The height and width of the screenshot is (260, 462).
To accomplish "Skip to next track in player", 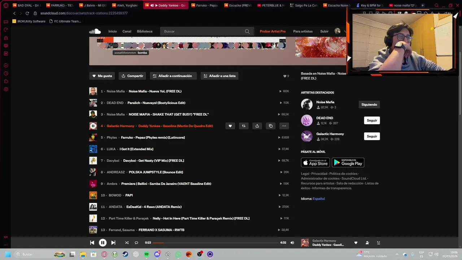I will point(113,243).
